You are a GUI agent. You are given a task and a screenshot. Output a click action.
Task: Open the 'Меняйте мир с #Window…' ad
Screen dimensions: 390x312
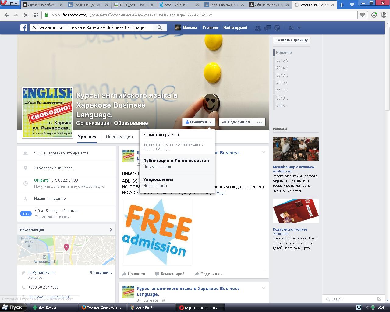pos(295,167)
